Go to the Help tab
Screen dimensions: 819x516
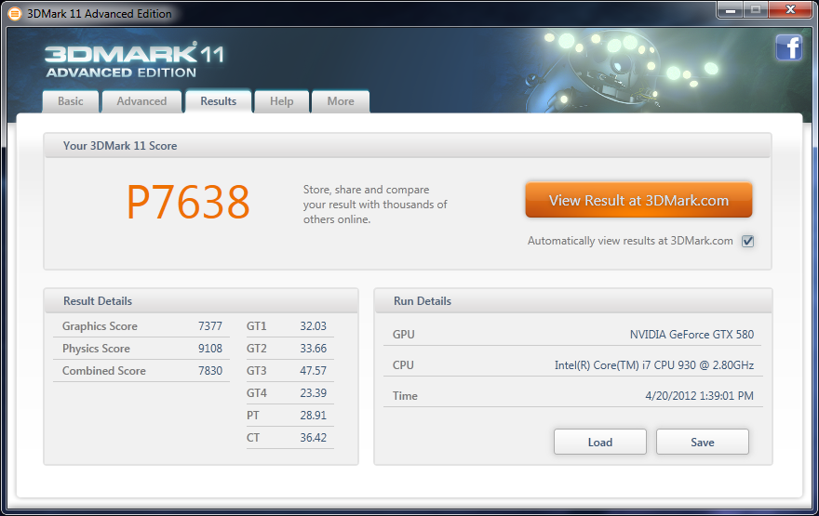point(281,101)
